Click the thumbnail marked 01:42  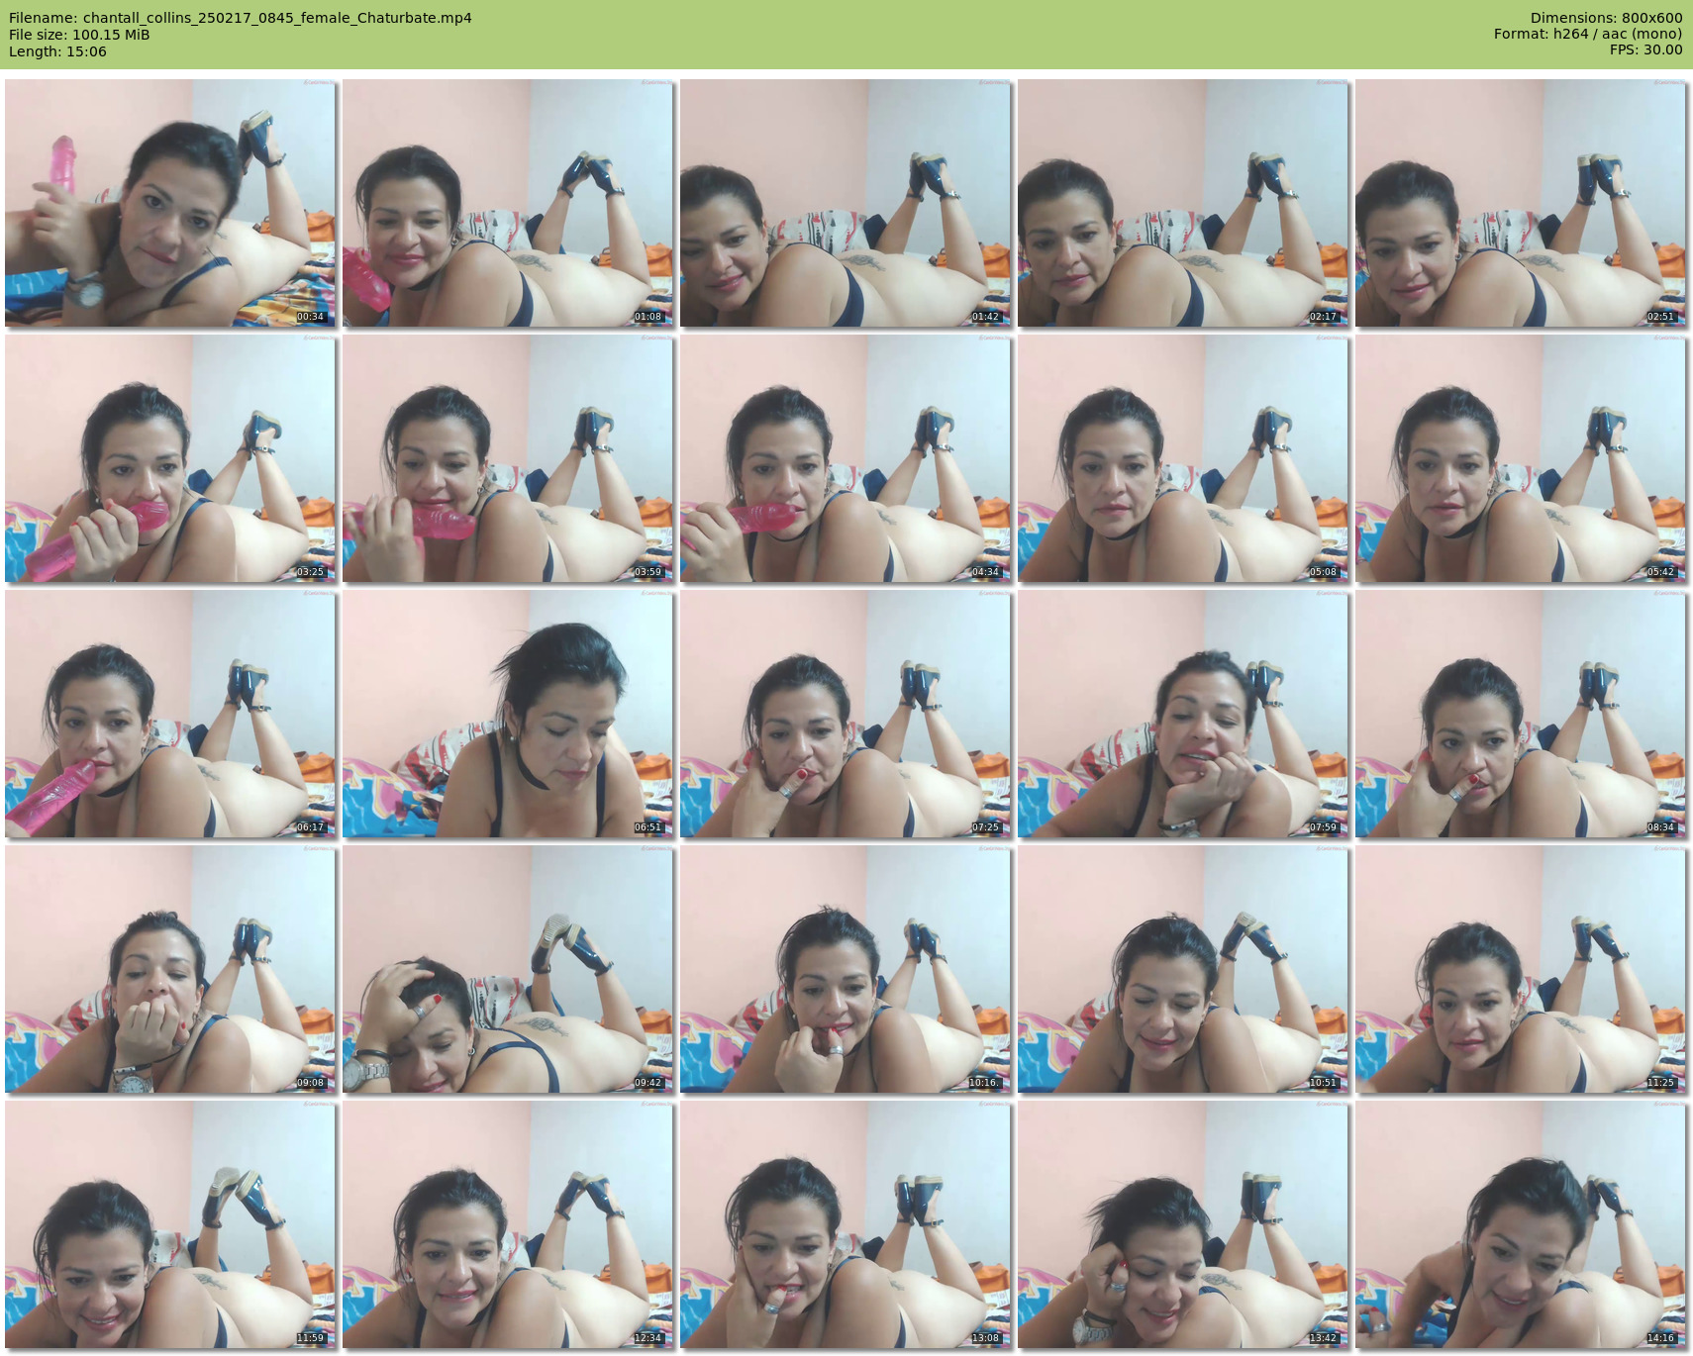coord(846,203)
